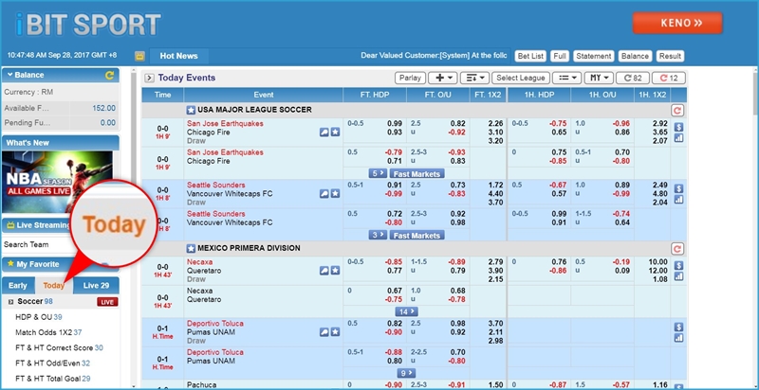Open the plus-sign dropdown in events toolbar
Viewport: 759px width, 390px height.
442,78
